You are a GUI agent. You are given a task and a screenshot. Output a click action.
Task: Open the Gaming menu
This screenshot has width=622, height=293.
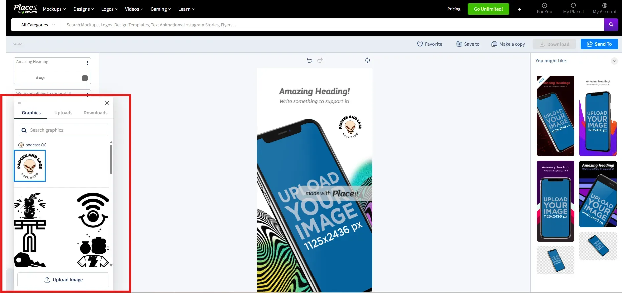pyautogui.click(x=161, y=9)
